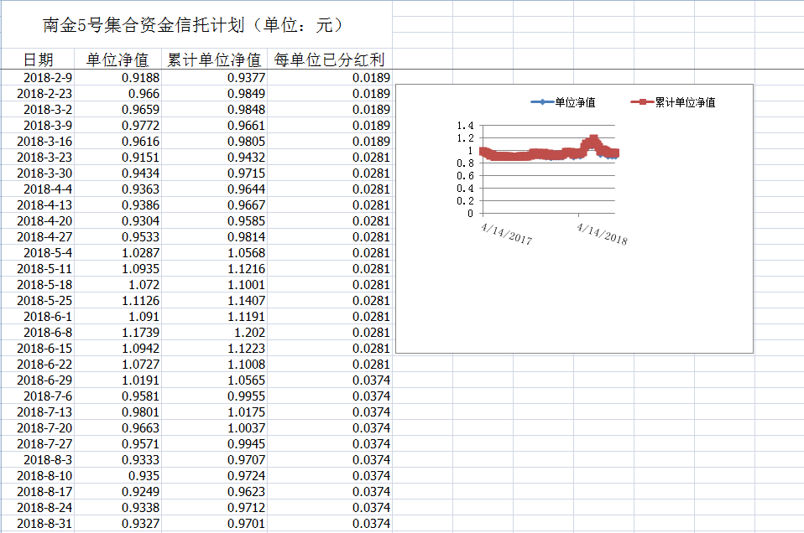Select date cell 2018-6-1
The height and width of the screenshot is (533, 804).
(39, 317)
